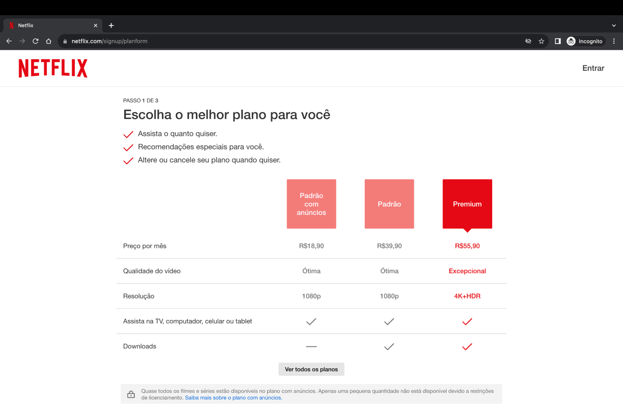Select the Padrão plan tile

click(x=389, y=204)
